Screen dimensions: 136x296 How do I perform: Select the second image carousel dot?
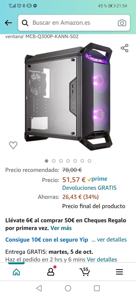tap(54, 161)
